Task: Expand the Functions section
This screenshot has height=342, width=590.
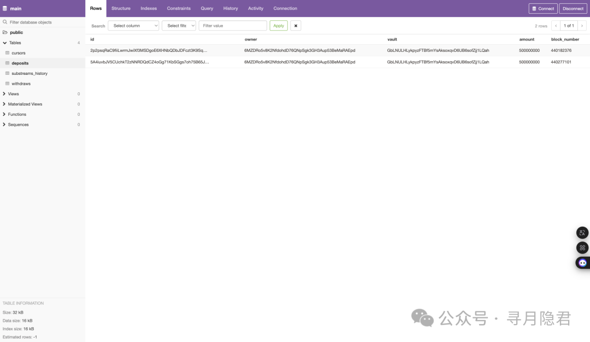Action: (4, 114)
